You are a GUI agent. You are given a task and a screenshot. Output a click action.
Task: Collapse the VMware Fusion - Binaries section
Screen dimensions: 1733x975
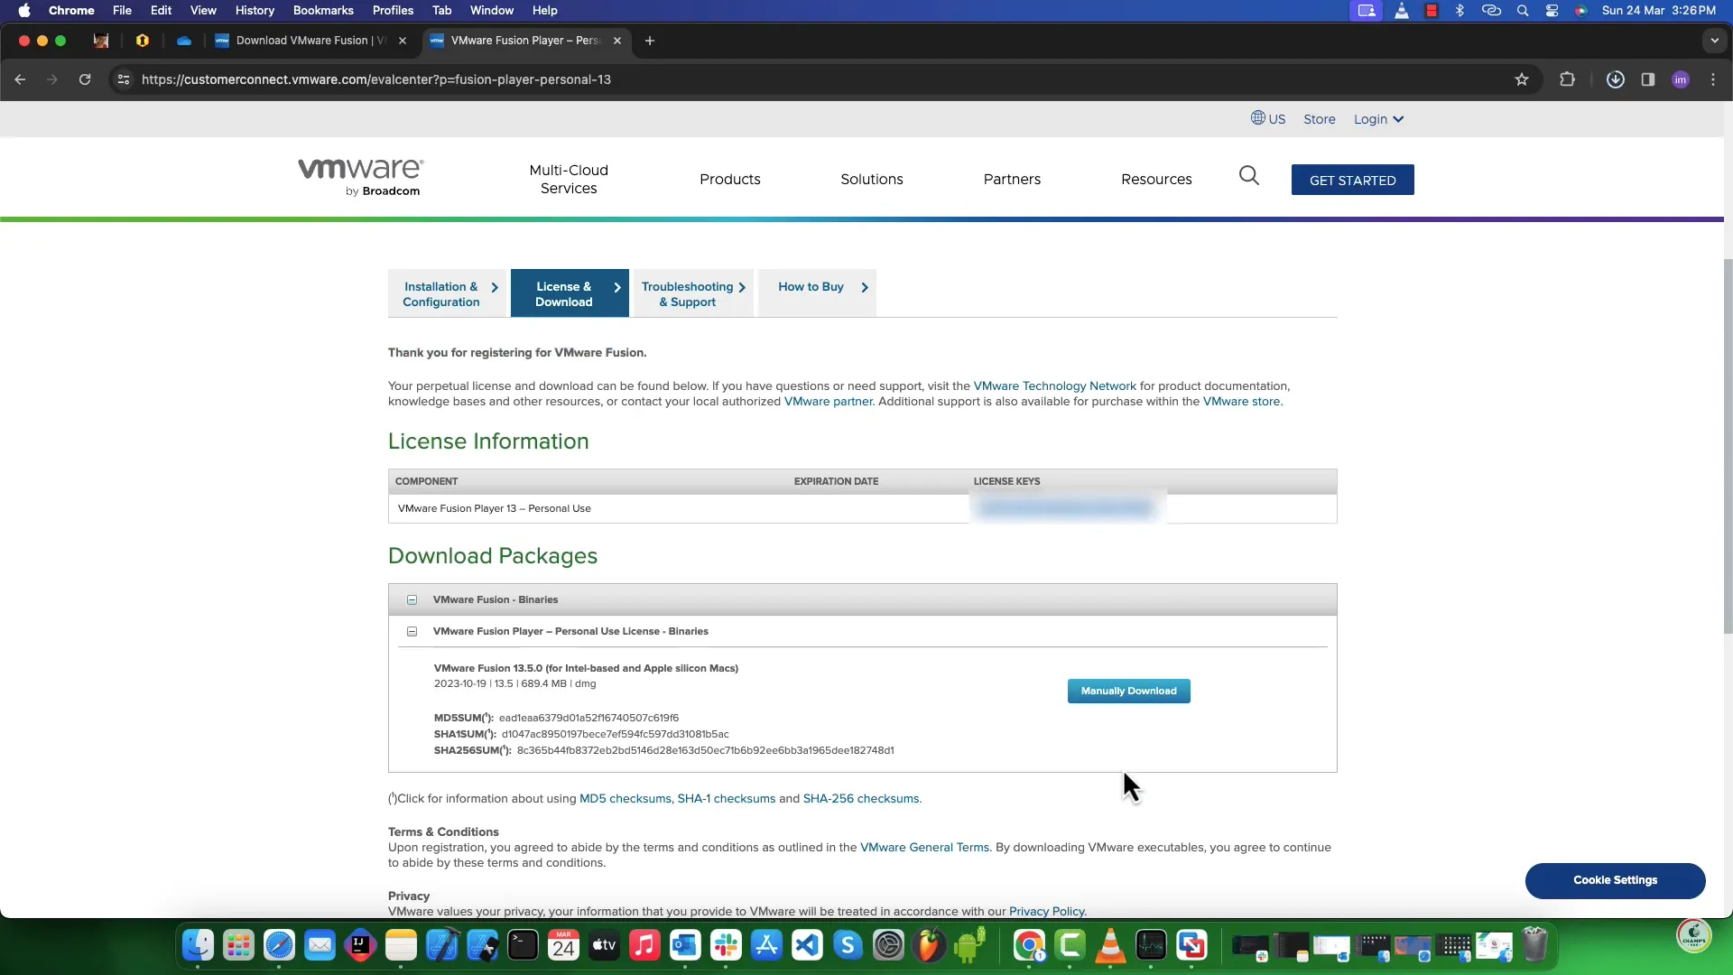point(412,600)
